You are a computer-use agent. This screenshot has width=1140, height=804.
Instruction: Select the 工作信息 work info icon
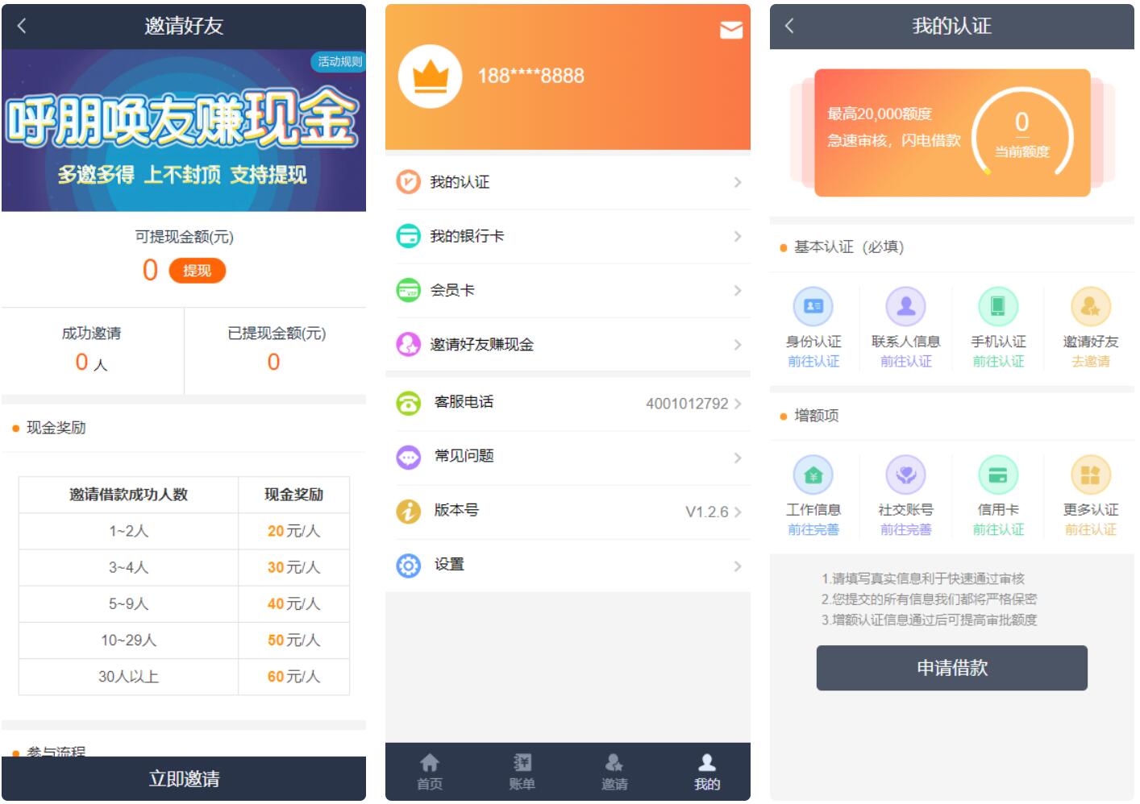813,475
